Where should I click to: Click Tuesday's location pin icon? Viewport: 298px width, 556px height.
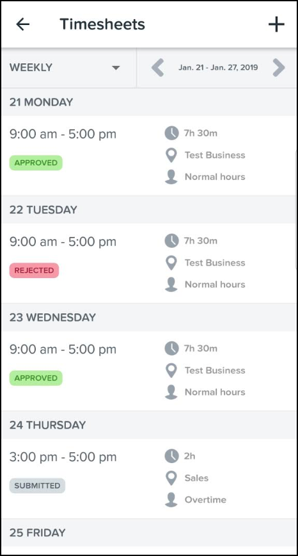pos(171,263)
